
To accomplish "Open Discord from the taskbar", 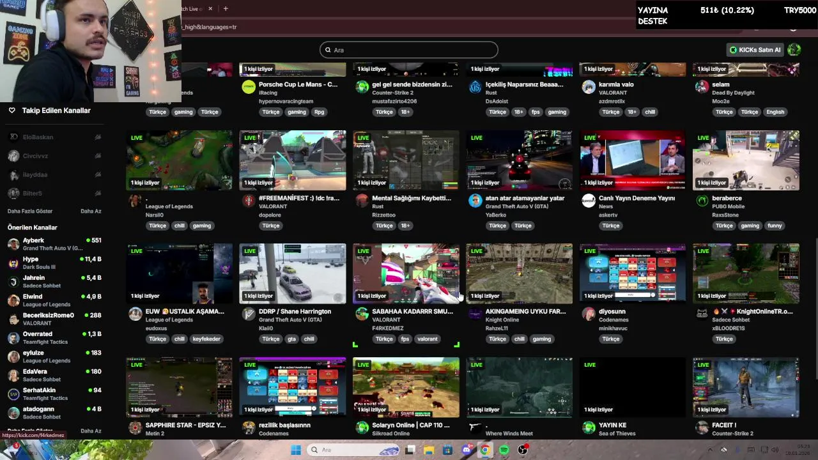I will 467,450.
